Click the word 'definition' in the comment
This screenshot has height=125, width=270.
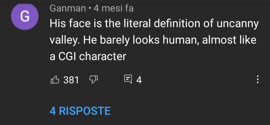[x=177, y=24]
